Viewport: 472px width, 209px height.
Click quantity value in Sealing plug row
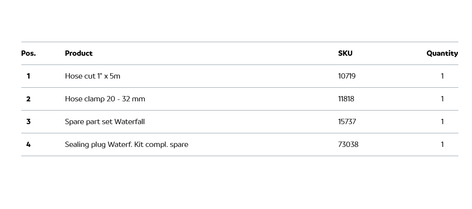pyautogui.click(x=442, y=145)
